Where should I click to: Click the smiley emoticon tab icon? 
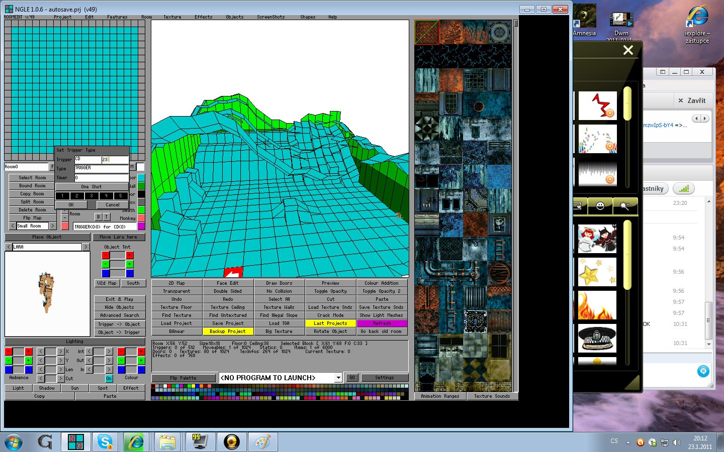600,206
